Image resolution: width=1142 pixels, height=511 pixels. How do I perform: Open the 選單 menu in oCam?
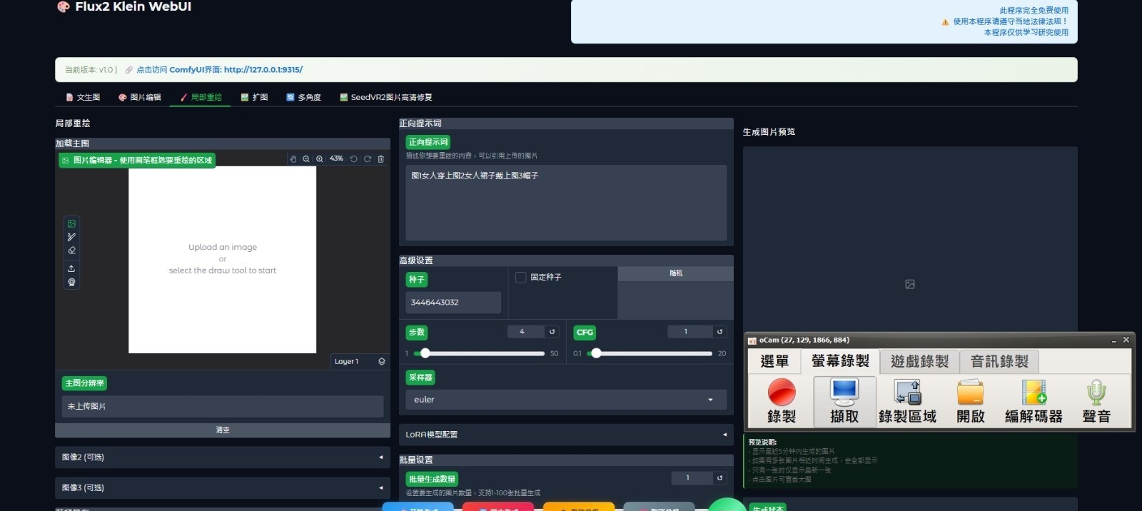click(x=775, y=361)
